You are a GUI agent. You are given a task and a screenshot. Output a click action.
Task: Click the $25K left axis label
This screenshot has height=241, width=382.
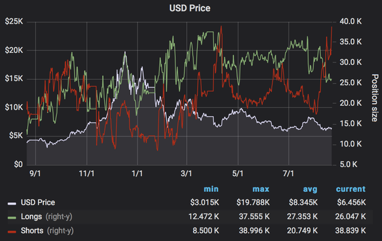tap(14, 22)
